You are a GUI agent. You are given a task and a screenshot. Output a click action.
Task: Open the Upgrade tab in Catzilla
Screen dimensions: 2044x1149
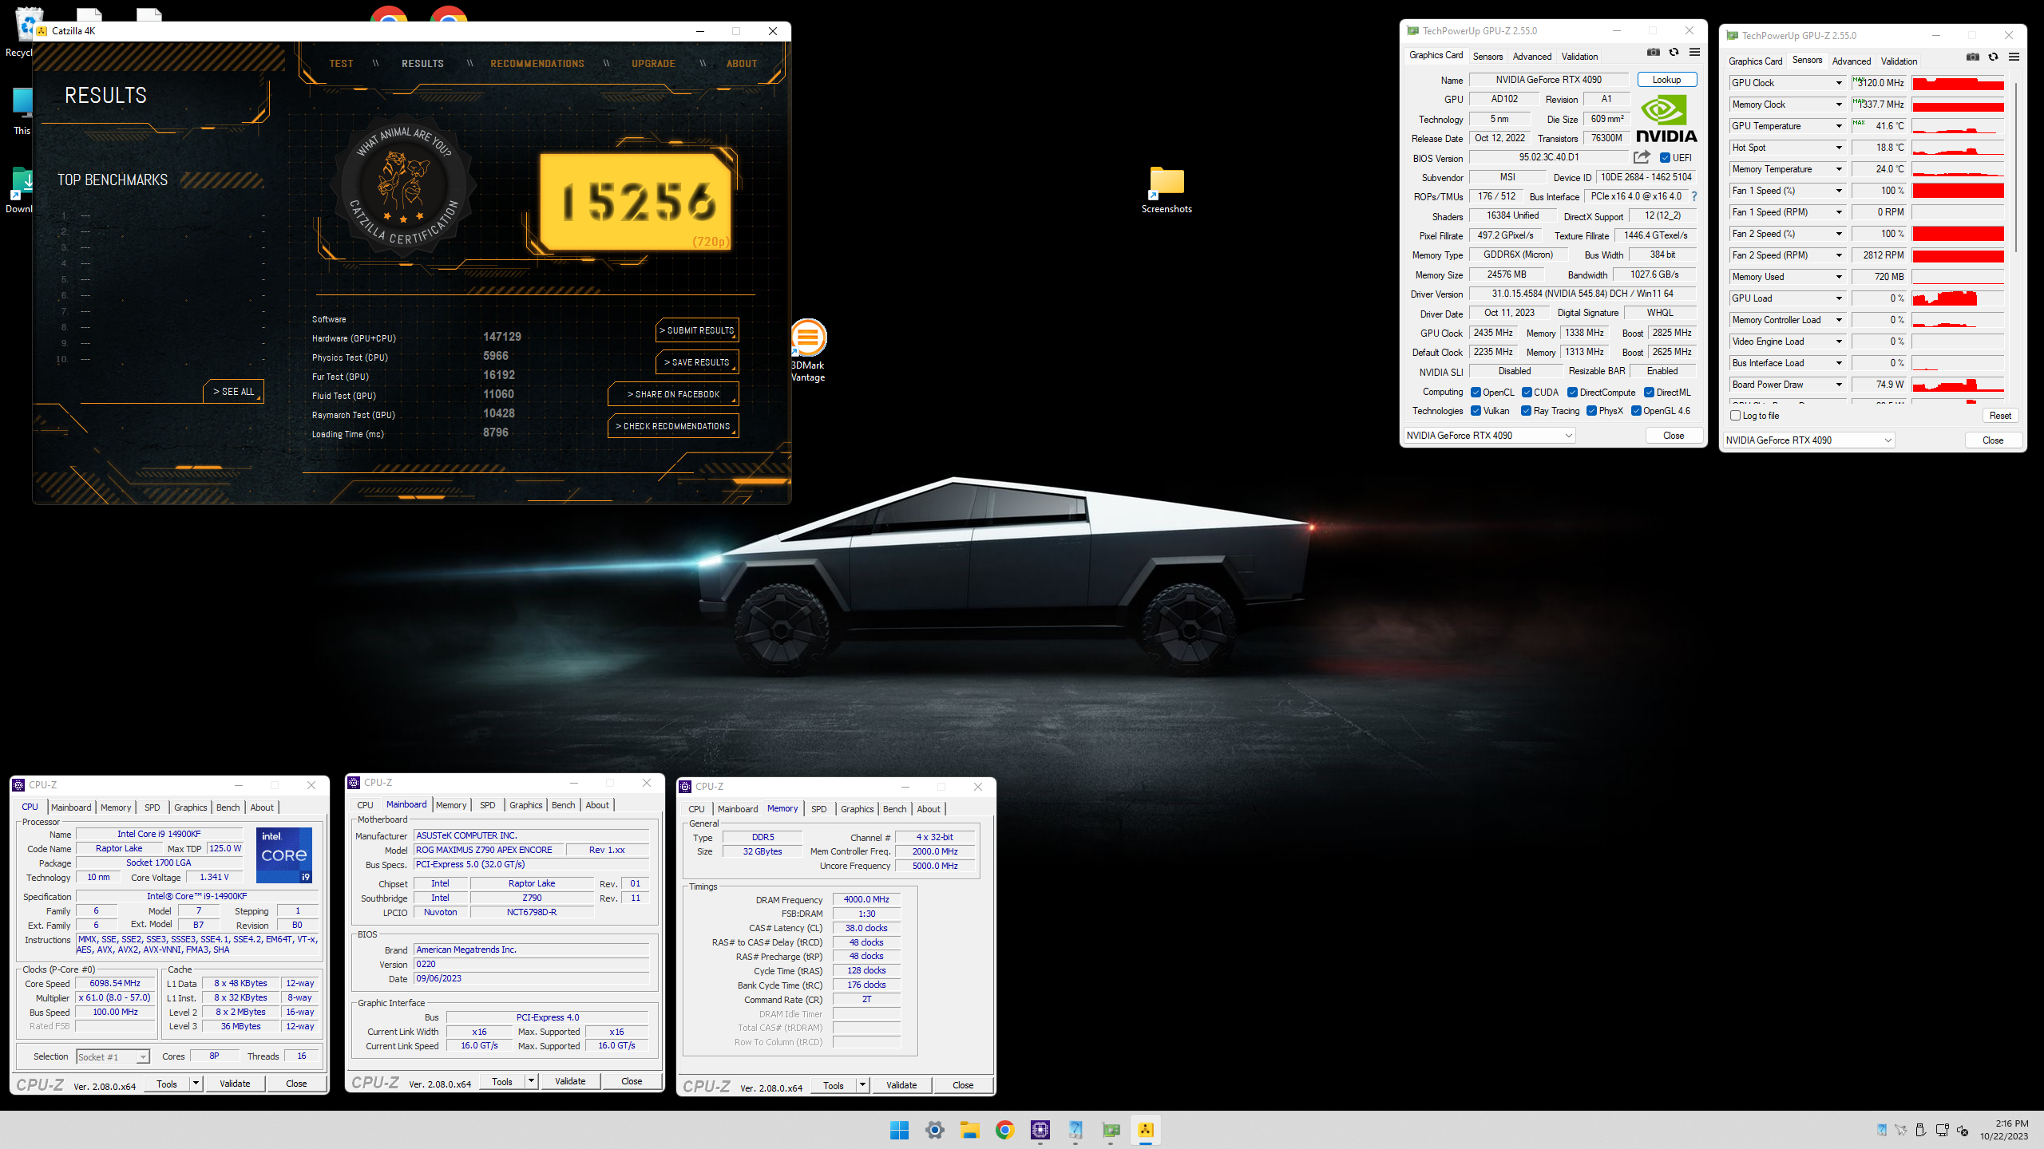point(653,64)
